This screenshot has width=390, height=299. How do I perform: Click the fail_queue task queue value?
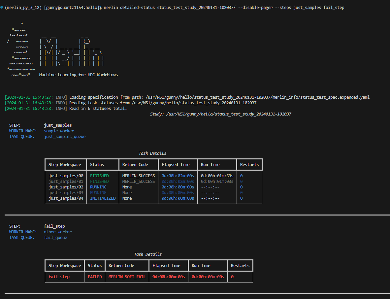click(x=55, y=238)
